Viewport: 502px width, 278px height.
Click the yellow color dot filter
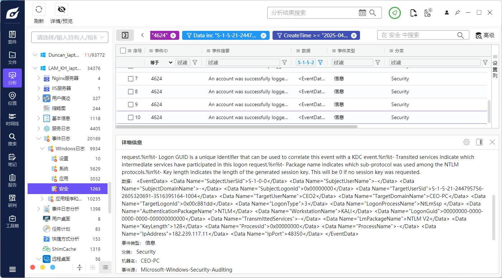click(43, 267)
